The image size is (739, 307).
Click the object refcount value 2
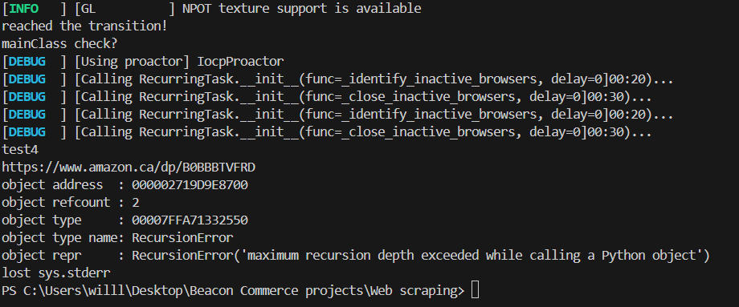pyautogui.click(x=136, y=203)
